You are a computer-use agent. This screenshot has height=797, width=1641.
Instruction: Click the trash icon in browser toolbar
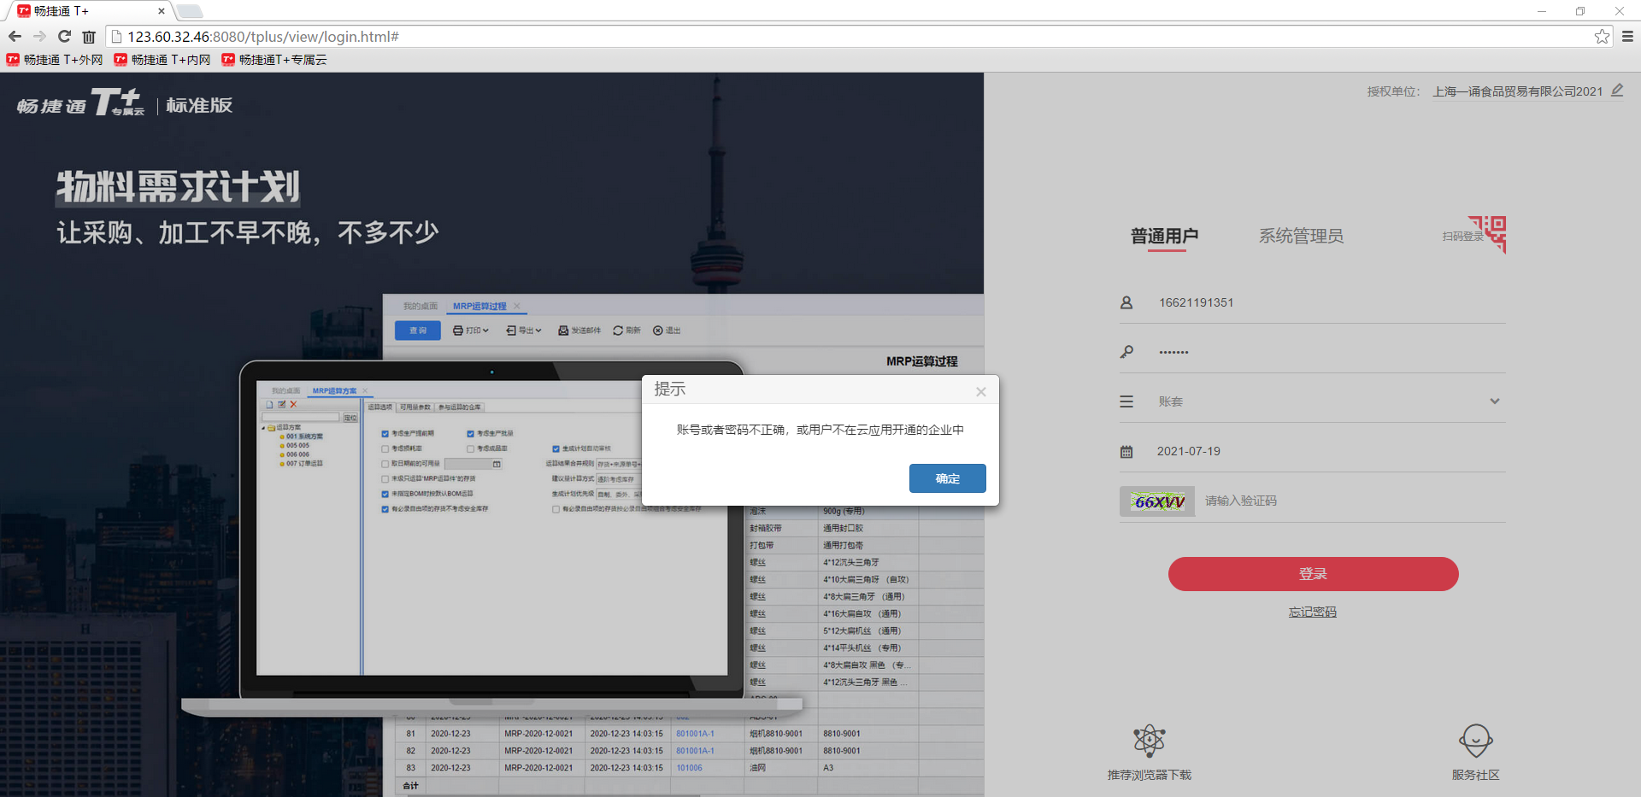pos(89,37)
